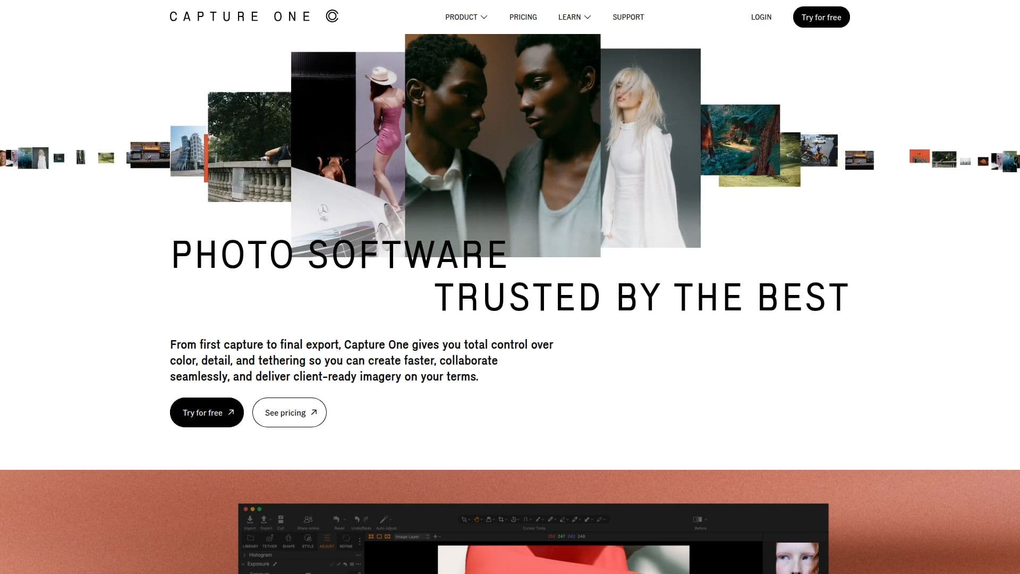The image size is (1020, 574).
Task: Open the Shape tool tab
Action: tap(288, 541)
